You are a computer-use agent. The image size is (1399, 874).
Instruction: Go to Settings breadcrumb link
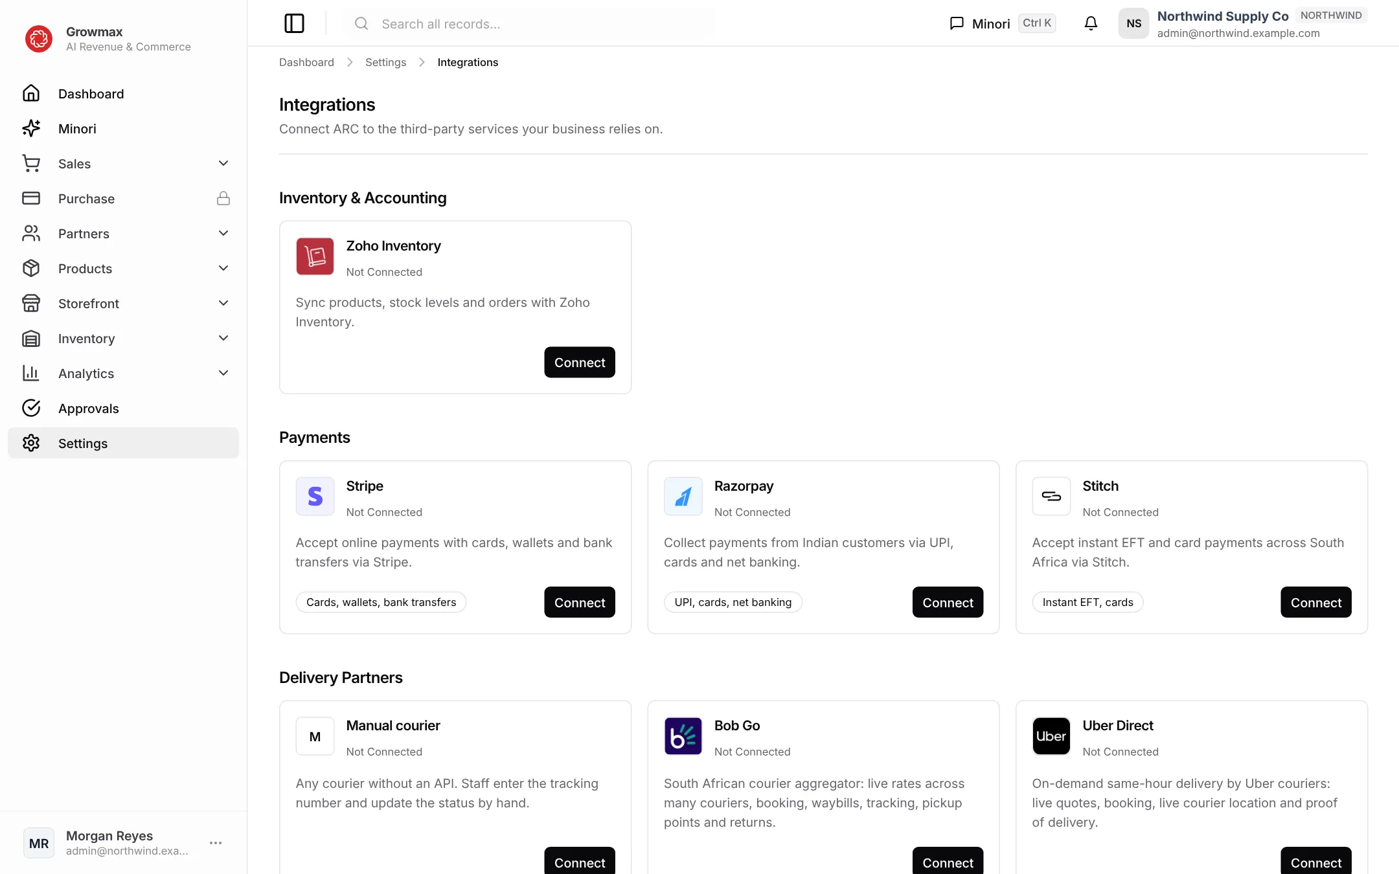[x=385, y=62]
